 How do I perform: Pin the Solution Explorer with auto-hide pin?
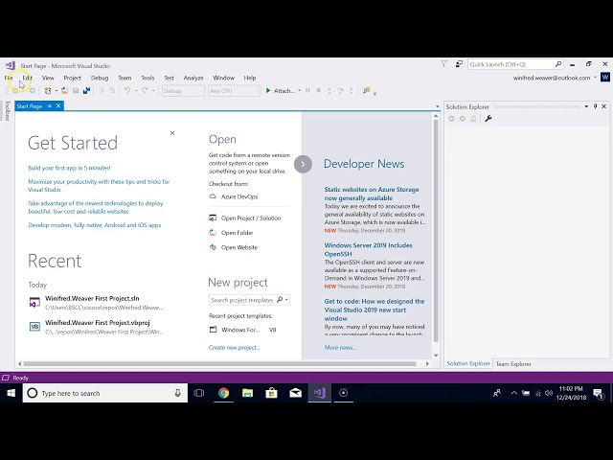tap(596, 106)
